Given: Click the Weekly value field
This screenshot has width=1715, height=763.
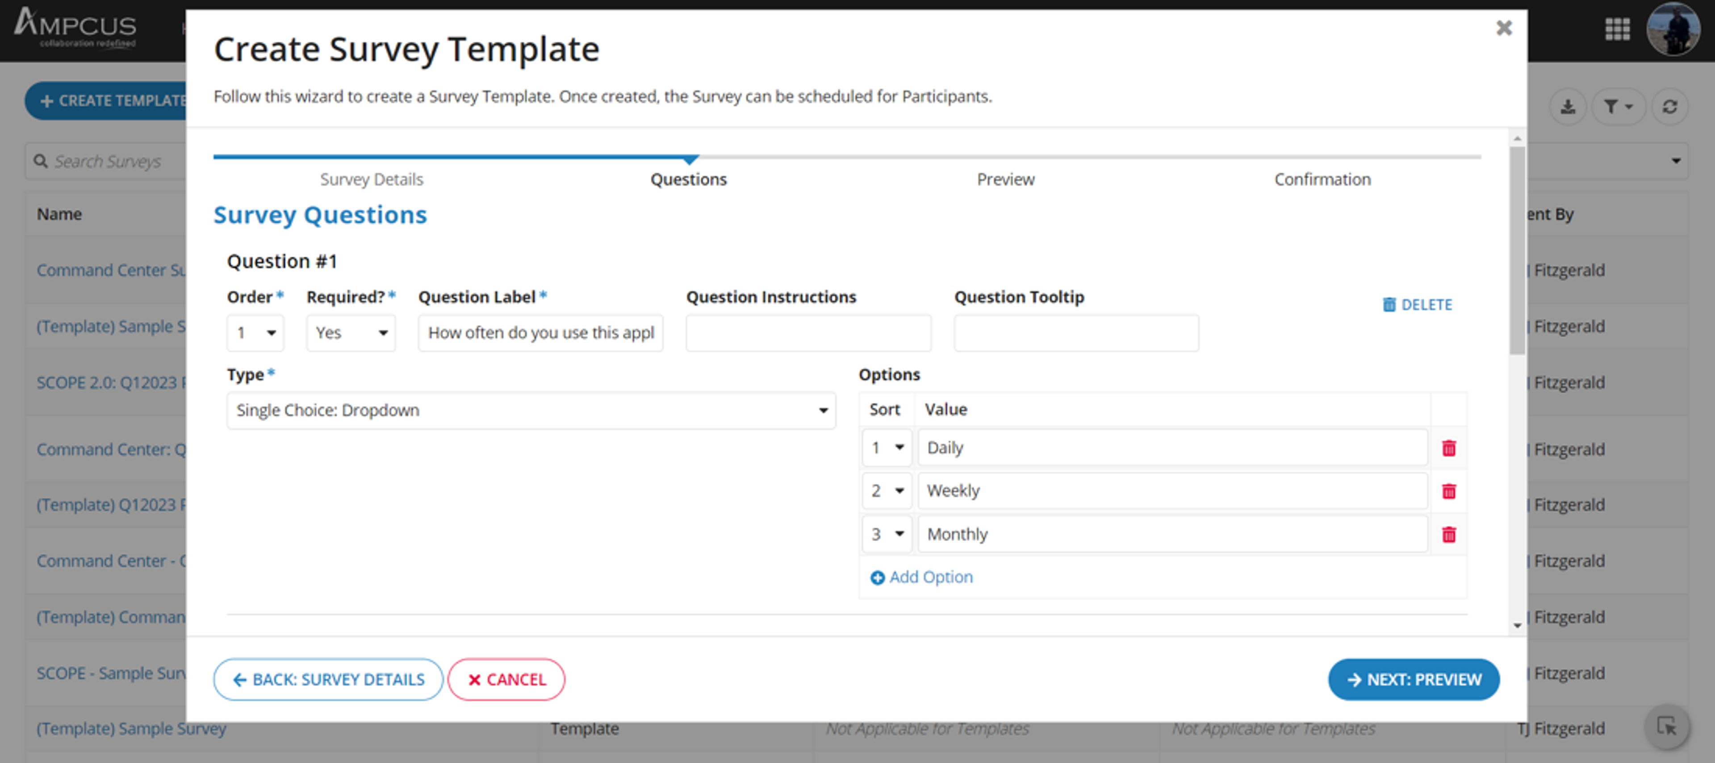Looking at the screenshot, I should 1172,492.
